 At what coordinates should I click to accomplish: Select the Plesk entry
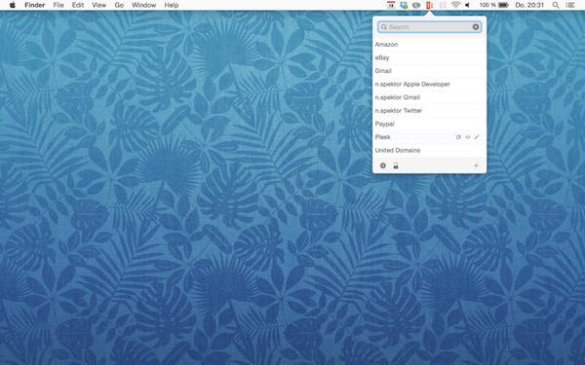429,137
